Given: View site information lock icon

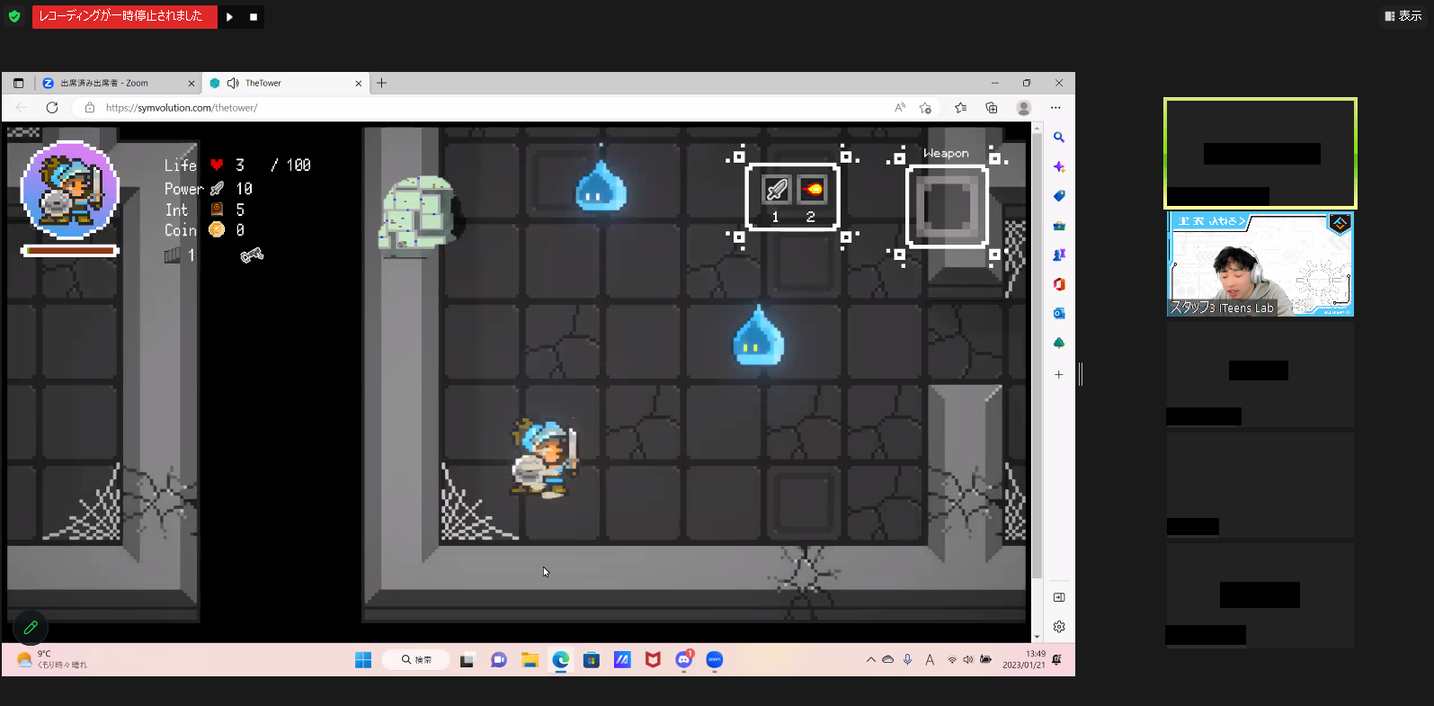Looking at the screenshot, I should click(90, 108).
